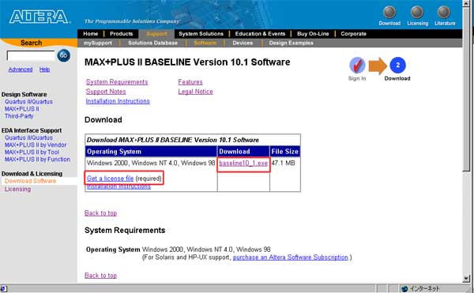Open the Buy On-Line menu item
Viewport: 474px width, 293px height.
[x=313, y=34]
